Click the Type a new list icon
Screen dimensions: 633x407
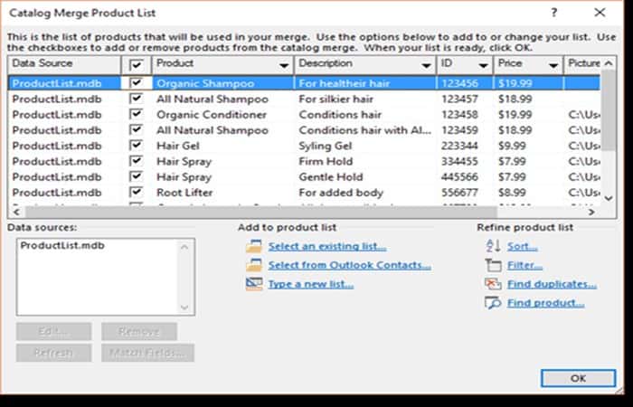click(253, 284)
